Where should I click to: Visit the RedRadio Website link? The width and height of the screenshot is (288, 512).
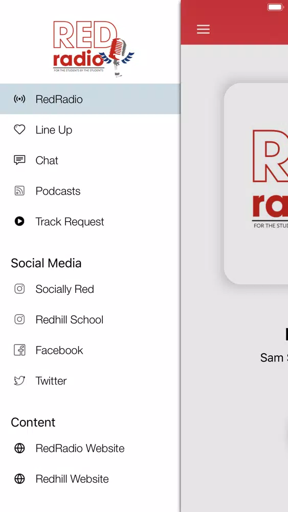tap(90, 449)
